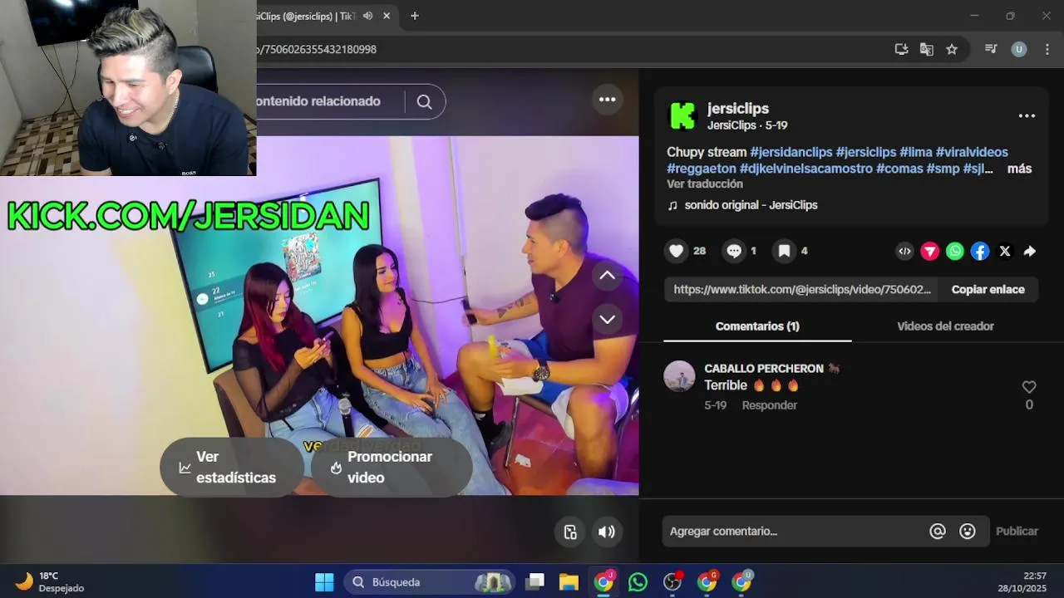Image resolution: width=1064 pixels, height=598 pixels.
Task: Open Windows Start menu
Action: click(x=324, y=582)
